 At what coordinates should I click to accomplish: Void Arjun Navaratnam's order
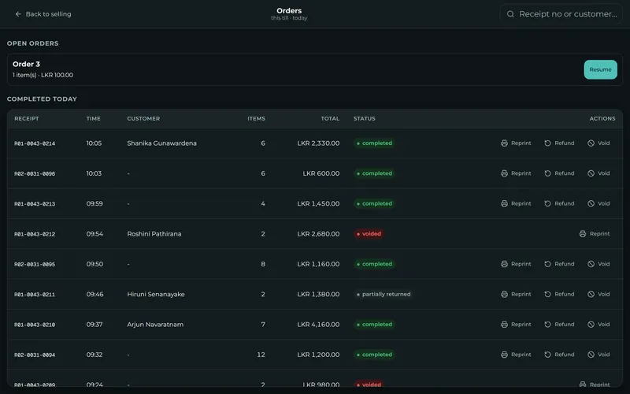click(598, 325)
